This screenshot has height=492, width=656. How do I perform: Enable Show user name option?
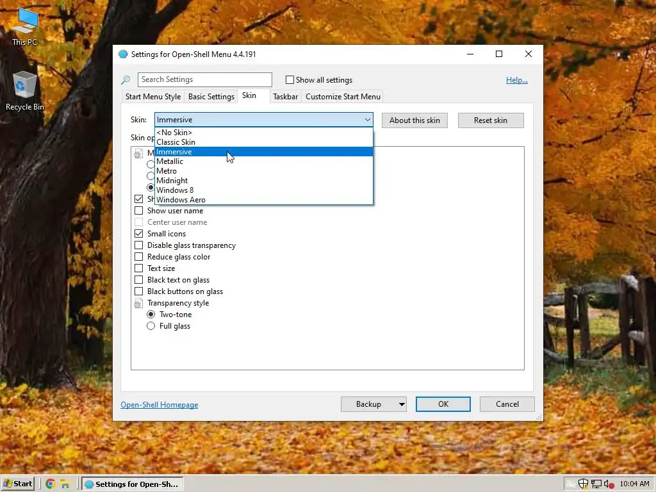tap(138, 210)
